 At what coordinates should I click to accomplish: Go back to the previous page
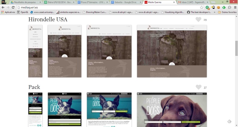point(3,7)
